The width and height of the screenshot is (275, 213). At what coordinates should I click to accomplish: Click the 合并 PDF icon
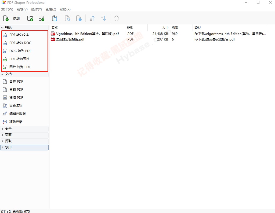click(5, 82)
